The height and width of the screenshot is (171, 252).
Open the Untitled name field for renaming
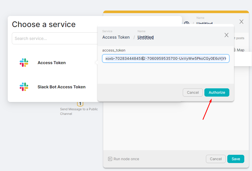(x=145, y=37)
